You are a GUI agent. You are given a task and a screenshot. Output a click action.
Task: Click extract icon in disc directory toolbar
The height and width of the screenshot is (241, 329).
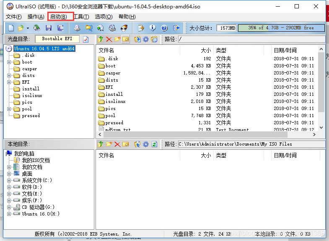tap(137, 39)
